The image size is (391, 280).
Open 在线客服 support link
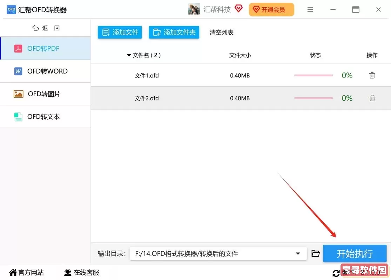(x=82, y=273)
